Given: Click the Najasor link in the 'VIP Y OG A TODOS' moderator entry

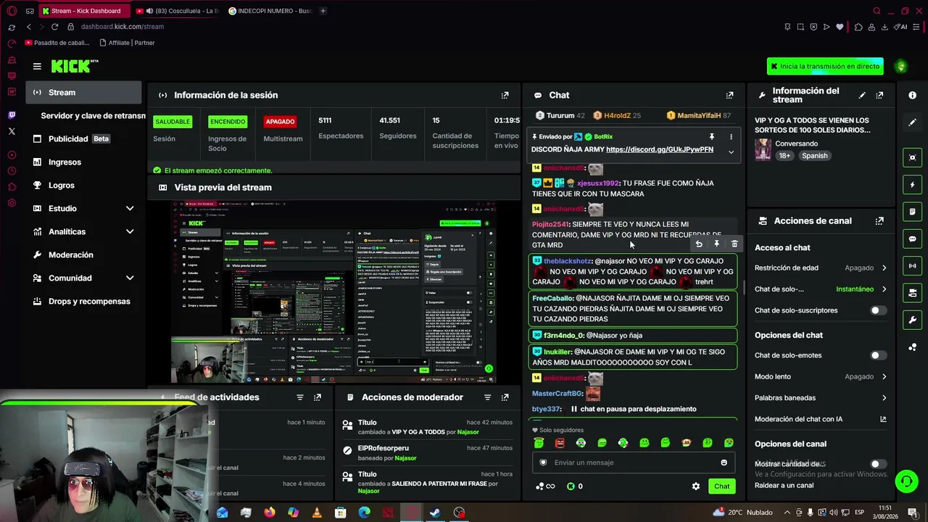Looking at the screenshot, I should click(x=468, y=432).
